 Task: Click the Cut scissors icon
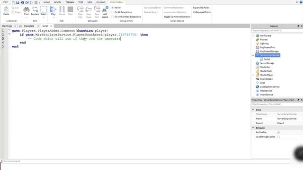13,8
